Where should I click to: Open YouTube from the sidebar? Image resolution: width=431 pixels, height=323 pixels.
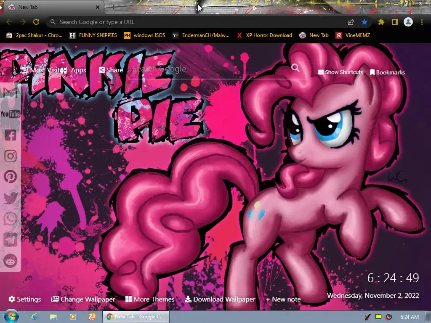(x=10, y=114)
